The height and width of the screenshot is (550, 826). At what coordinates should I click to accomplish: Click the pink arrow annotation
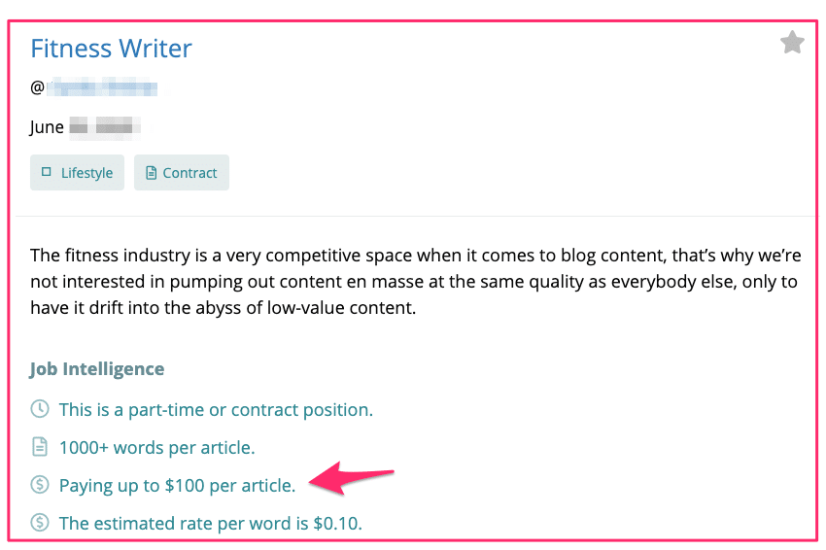[351, 478]
